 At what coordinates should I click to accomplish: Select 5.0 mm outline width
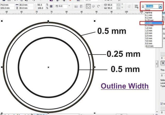153,43
